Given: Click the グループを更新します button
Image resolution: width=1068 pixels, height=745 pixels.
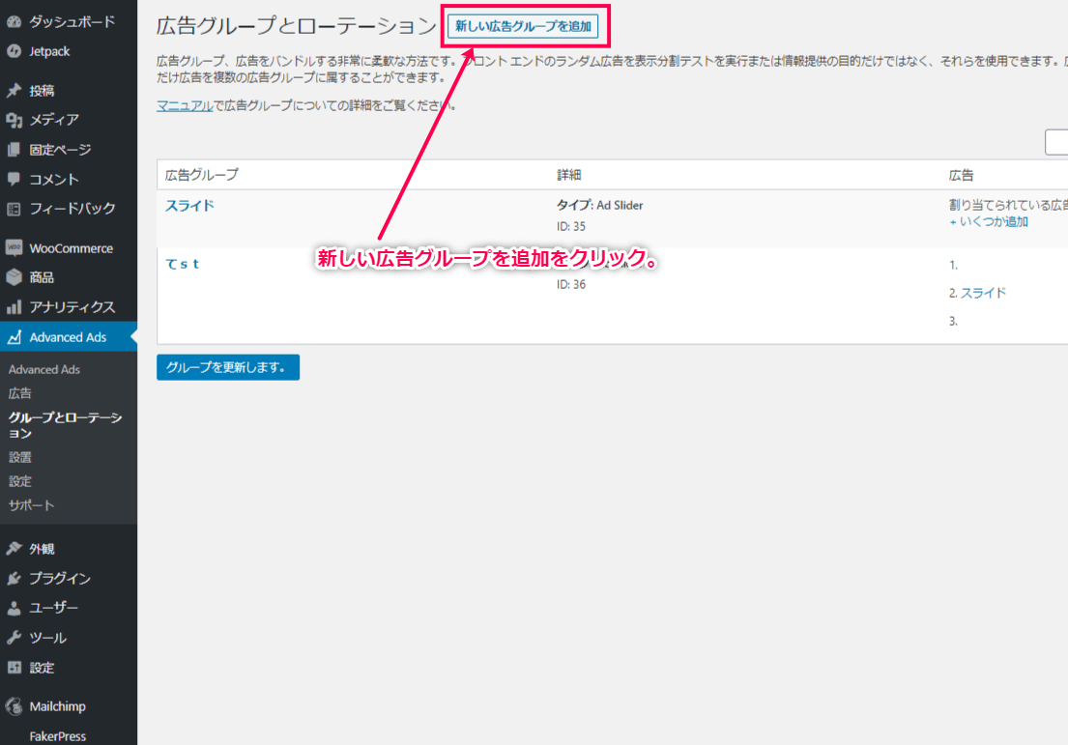Looking at the screenshot, I should tap(227, 367).
